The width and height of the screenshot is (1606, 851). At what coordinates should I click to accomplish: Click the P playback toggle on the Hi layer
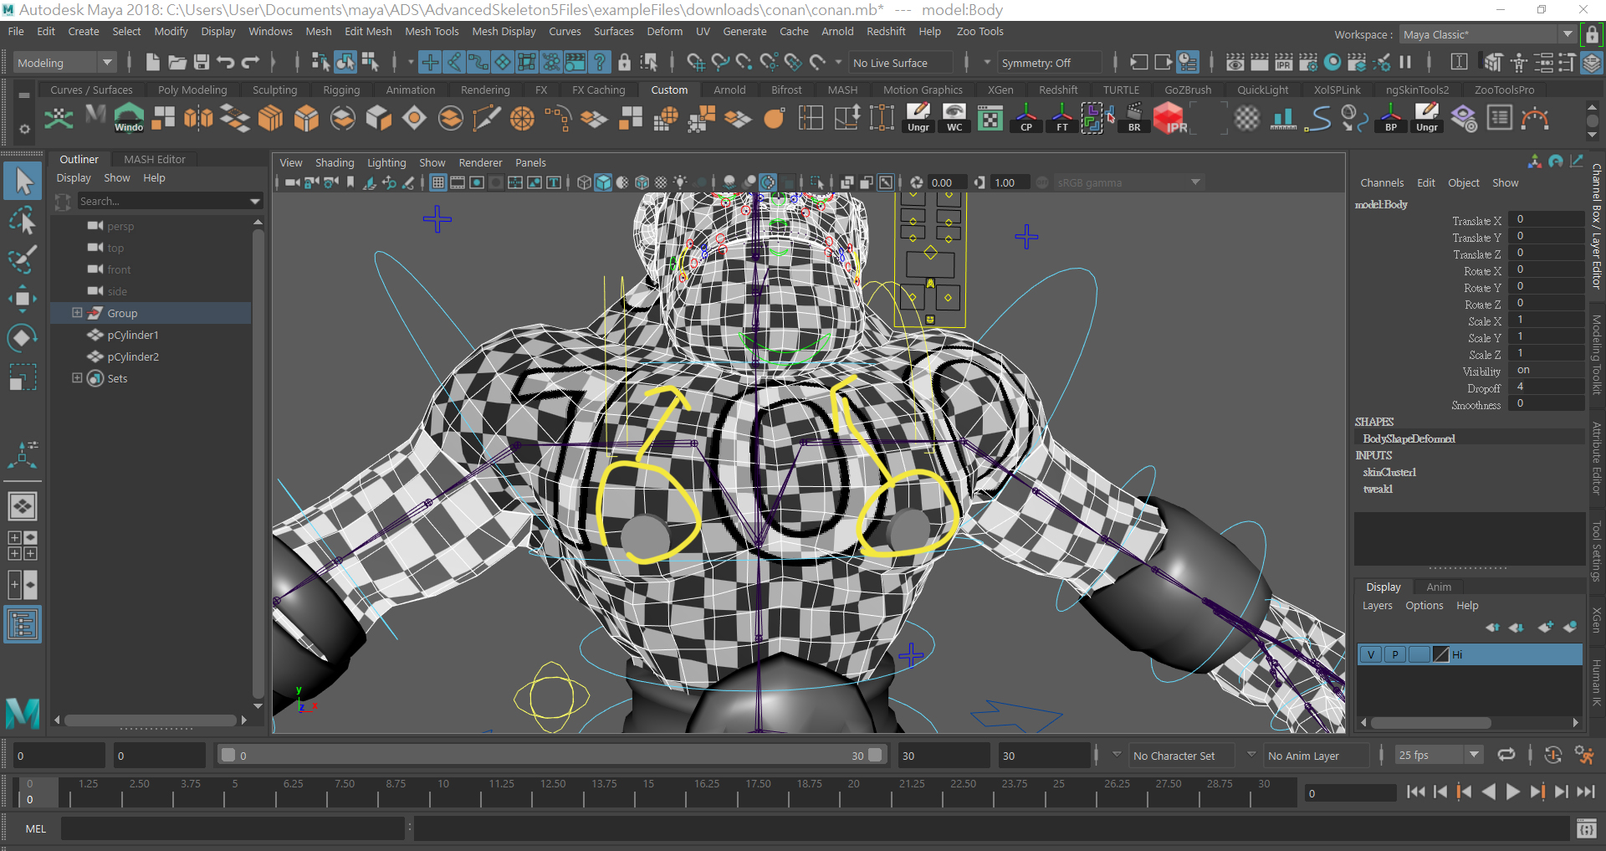click(x=1394, y=654)
